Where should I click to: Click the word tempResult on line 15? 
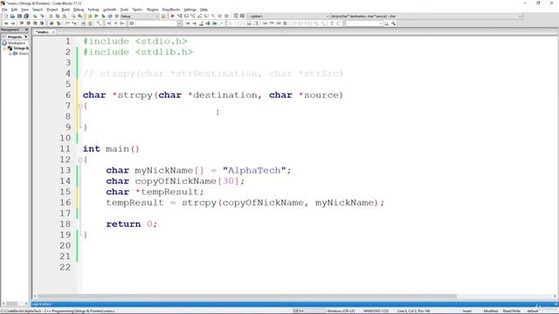coord(169,192)
